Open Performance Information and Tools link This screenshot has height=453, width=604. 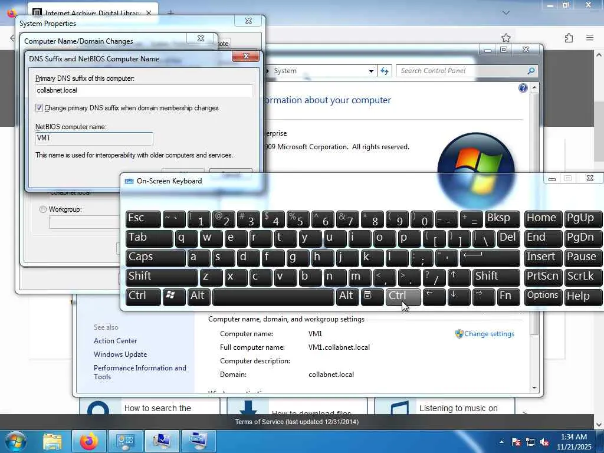[140, 373]
